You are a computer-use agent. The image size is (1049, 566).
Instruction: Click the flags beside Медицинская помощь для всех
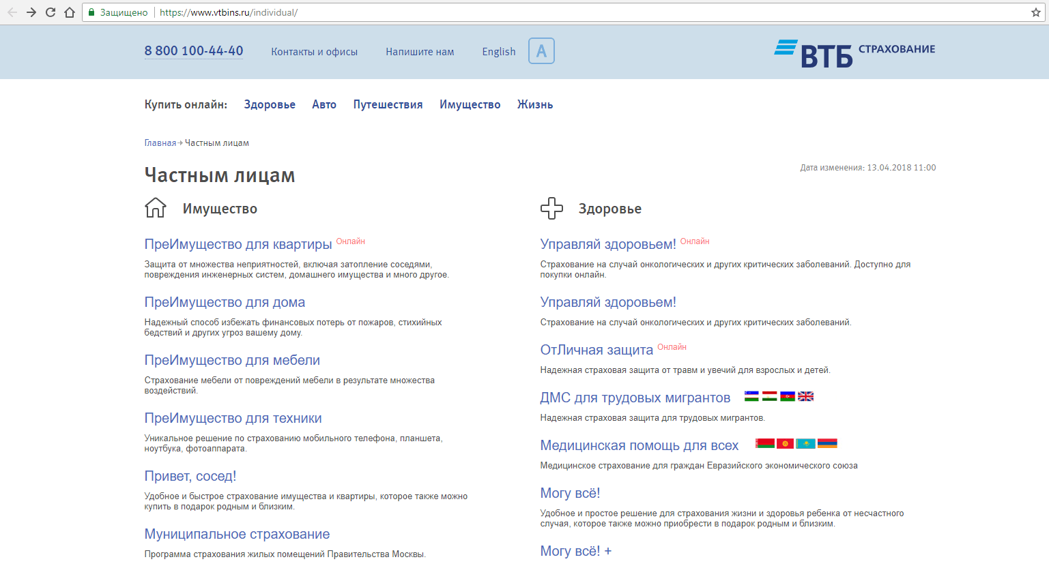click(x=796, y=444)
